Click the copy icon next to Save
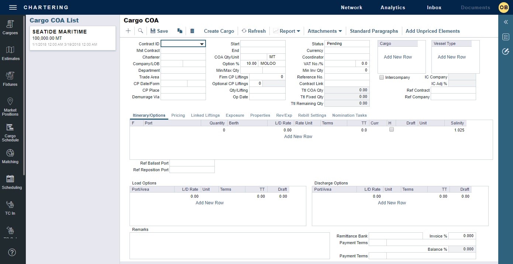The width and height of the screenshot is (513, 264). pyautogui.click(x=180, y=31)
